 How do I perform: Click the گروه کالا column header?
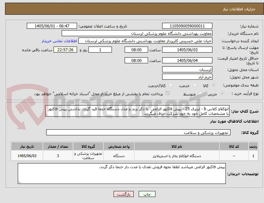(x=88, y=146)
